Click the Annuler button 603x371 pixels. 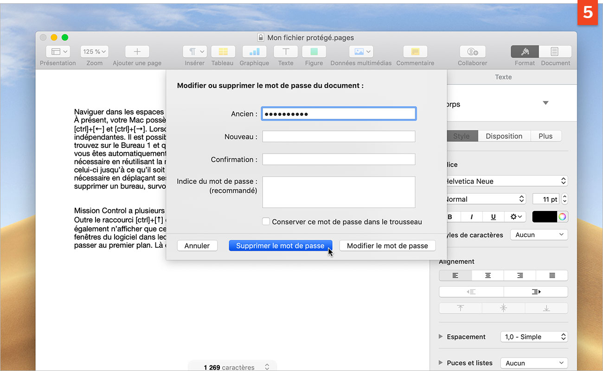click(x=197, y=246)
